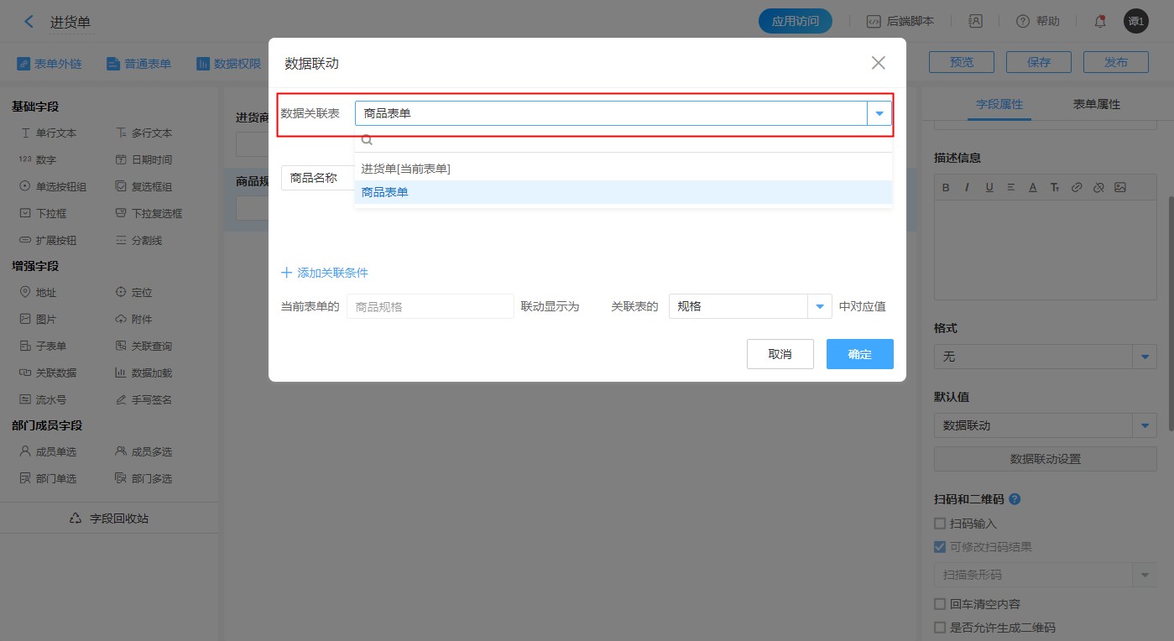Switch to the 表单属性 tab

coord(1096,105)
